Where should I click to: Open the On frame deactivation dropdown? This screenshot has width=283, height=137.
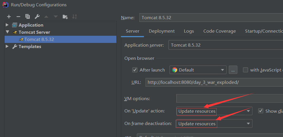[214, 124]
